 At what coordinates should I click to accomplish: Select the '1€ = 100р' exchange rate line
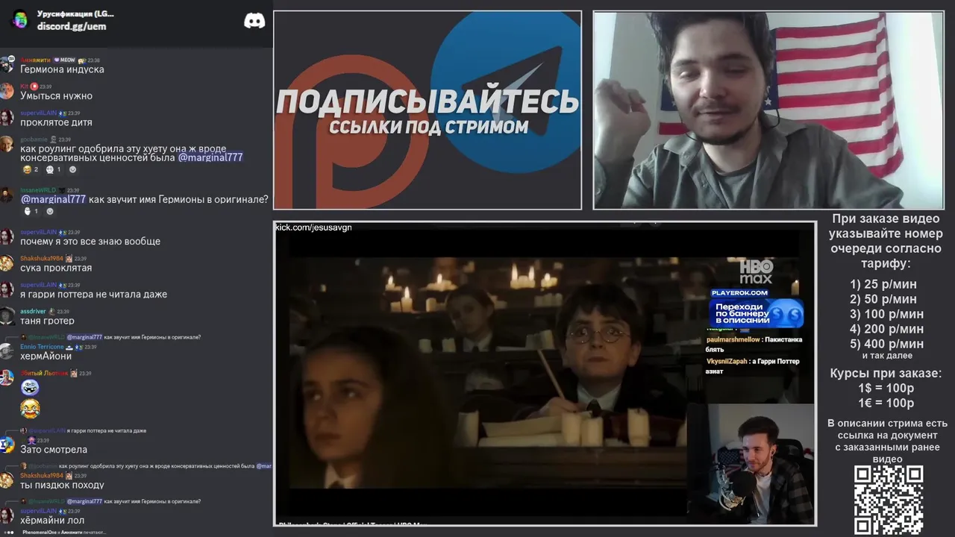click(886, 403)
